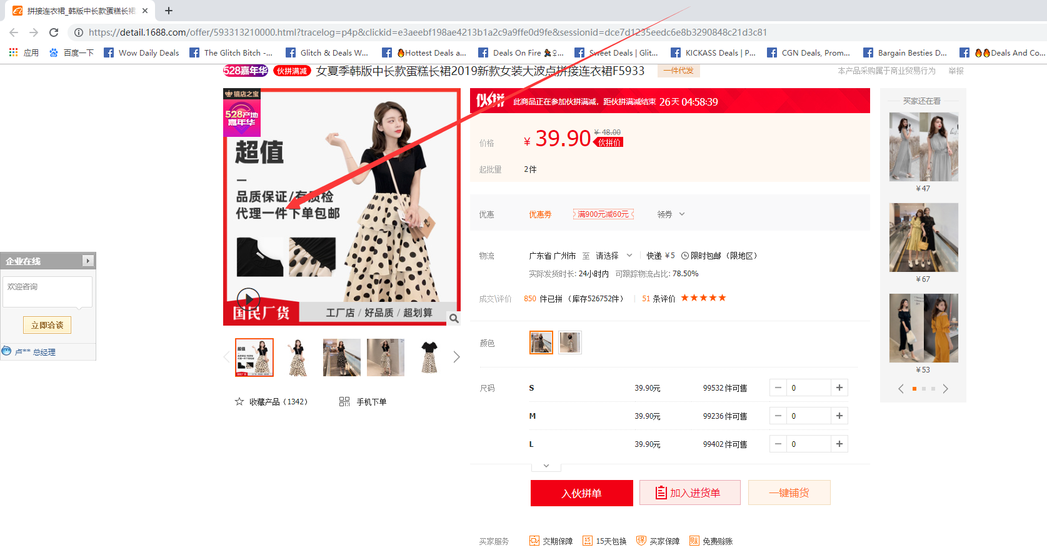Click the magnifier icon on product image
Screen dimensions: 1047x555
point(454,319)
